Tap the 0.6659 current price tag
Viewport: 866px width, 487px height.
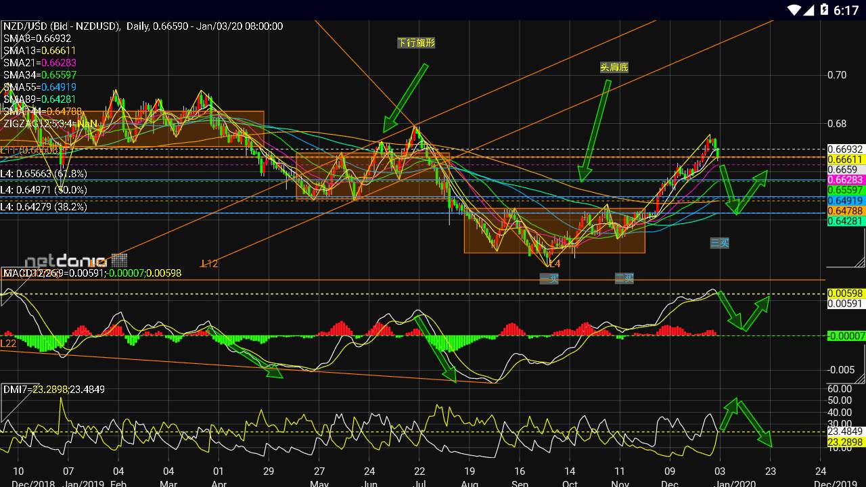coord(846,170)
